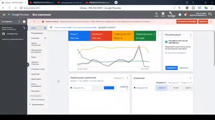The height and width of the screenshot is (120, 215).
Task: Go to previous notification arrow
Action: [x=31, y=21]
